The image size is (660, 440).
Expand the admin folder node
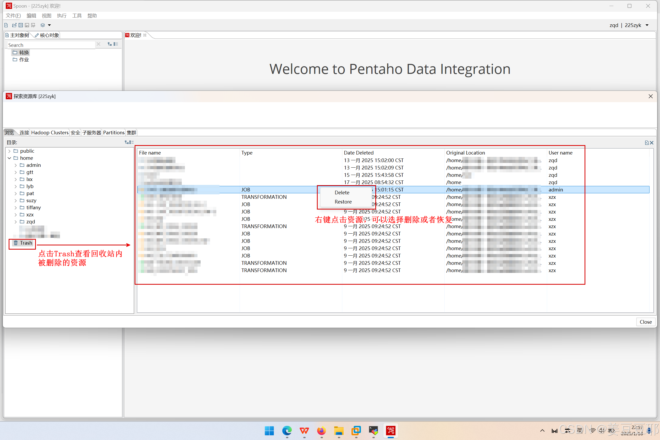pyautogui.click(x=16, y=165)
